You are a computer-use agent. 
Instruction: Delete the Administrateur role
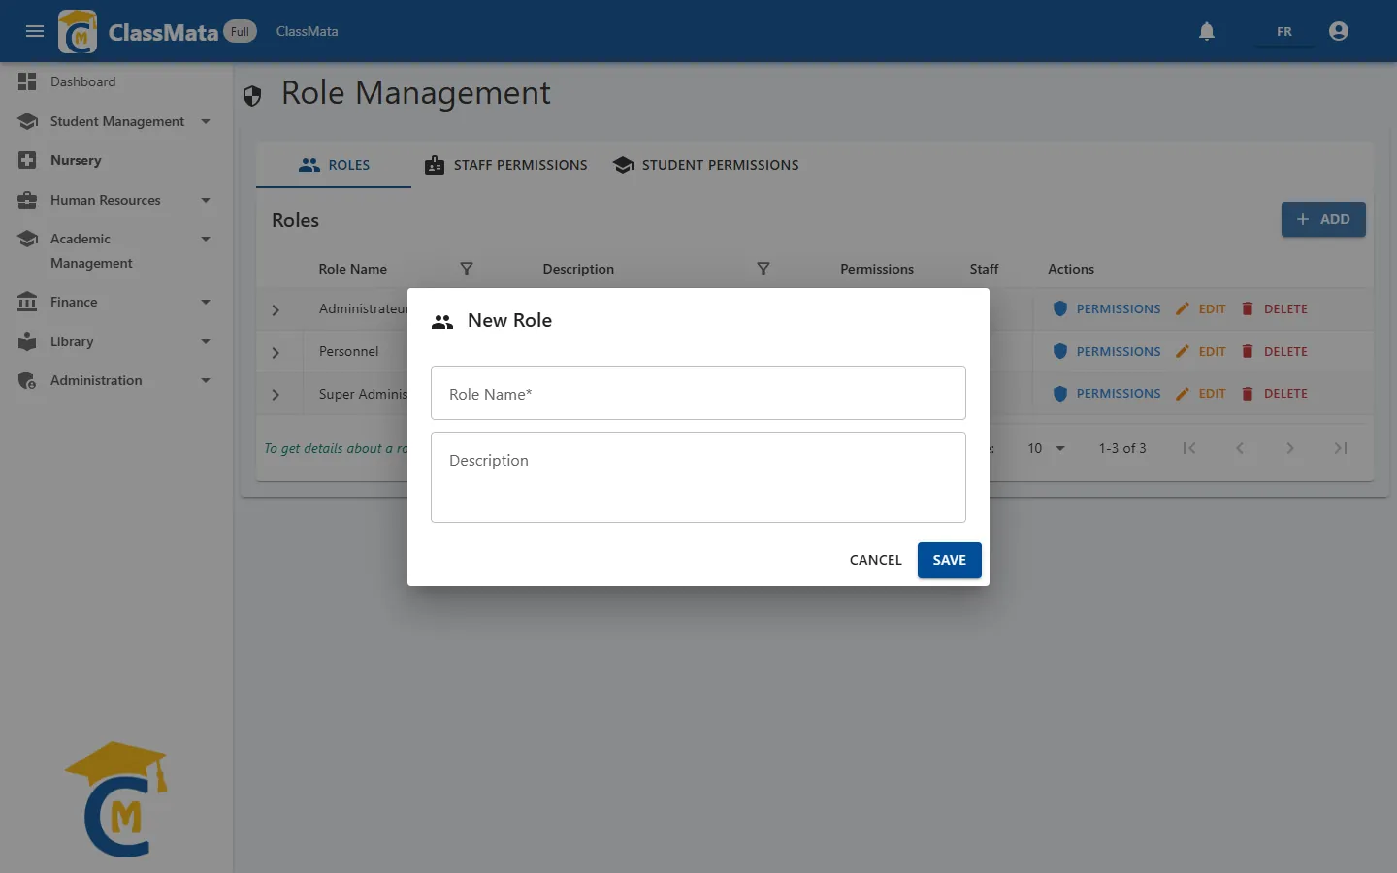click(1275, 308)
